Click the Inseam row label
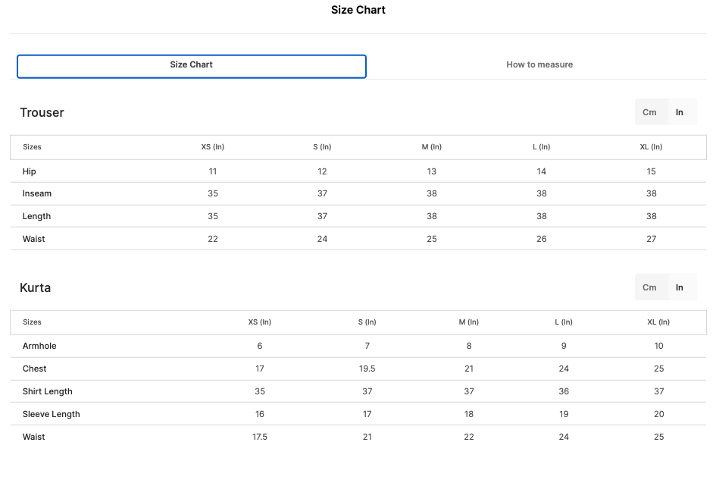The image size is (716, 477). tap(37, 193)
